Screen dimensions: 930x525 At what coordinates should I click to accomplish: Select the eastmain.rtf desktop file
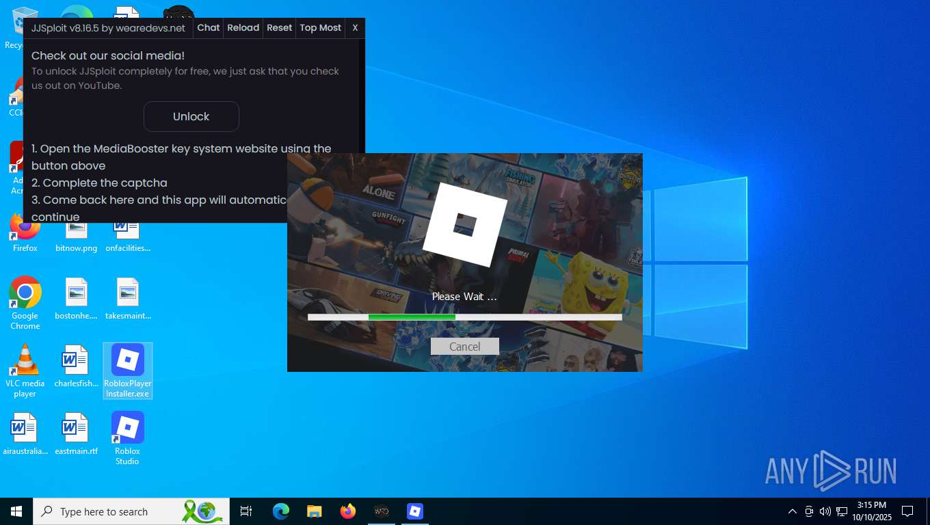click(76, 434)
